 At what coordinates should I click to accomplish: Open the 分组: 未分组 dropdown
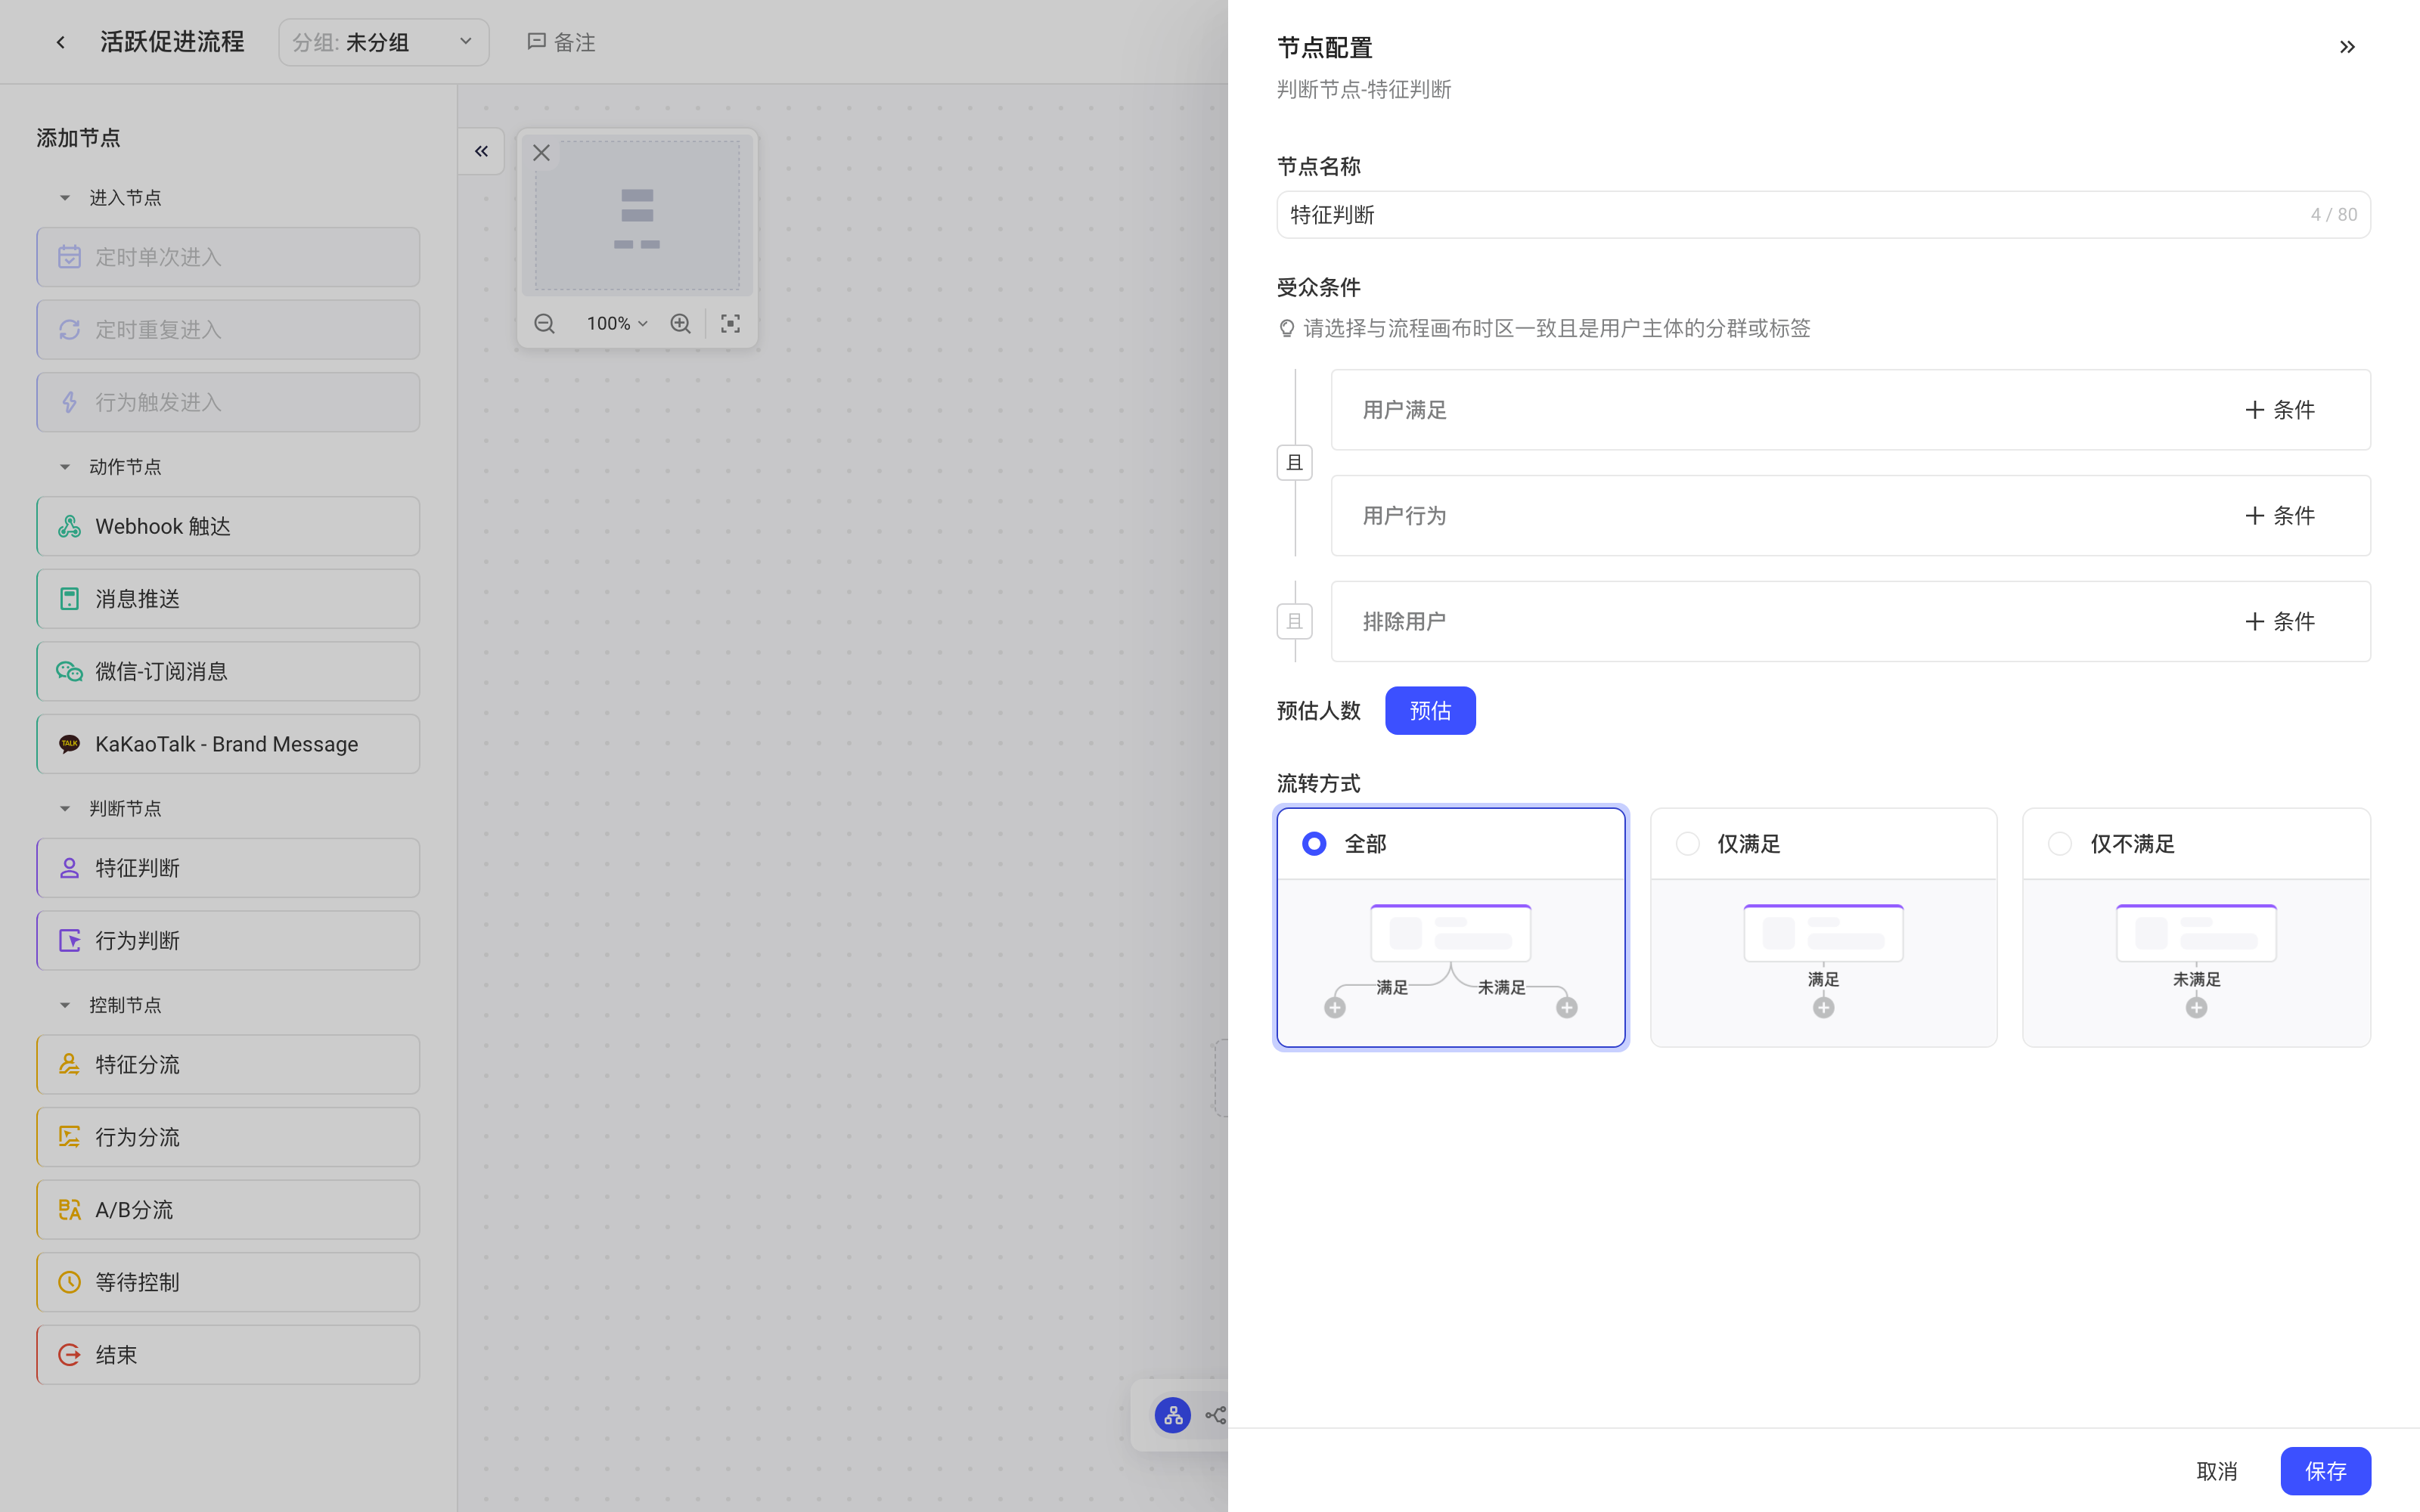tap(384, 42)
